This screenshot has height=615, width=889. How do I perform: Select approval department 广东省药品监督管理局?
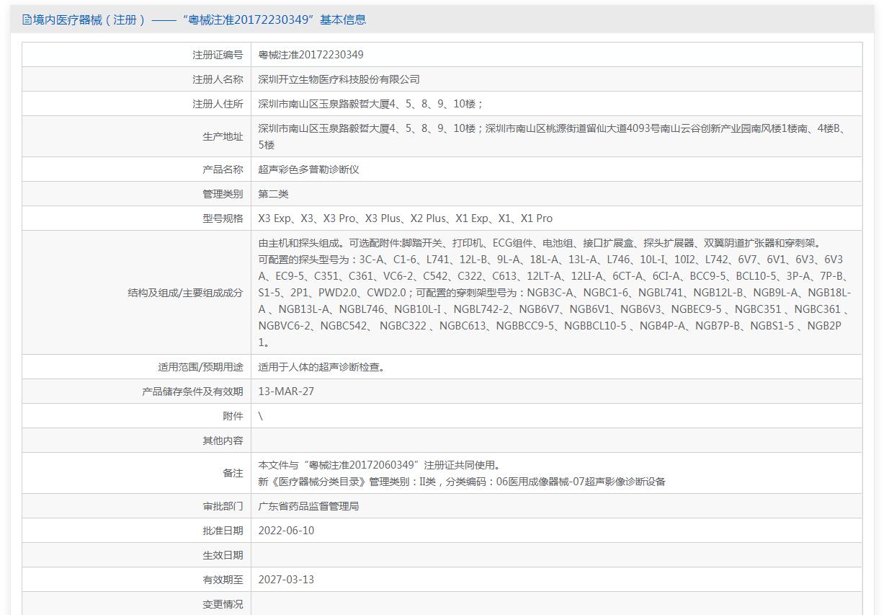(308, 506)
